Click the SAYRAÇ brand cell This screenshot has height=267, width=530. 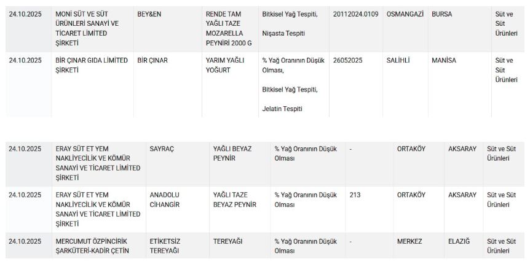[x=162, y=149]
